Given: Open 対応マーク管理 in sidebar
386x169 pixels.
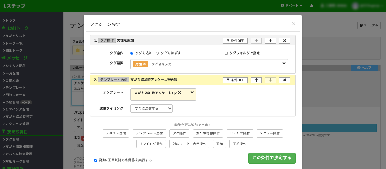Looking at the screenshot, I should tap(17, 161).
